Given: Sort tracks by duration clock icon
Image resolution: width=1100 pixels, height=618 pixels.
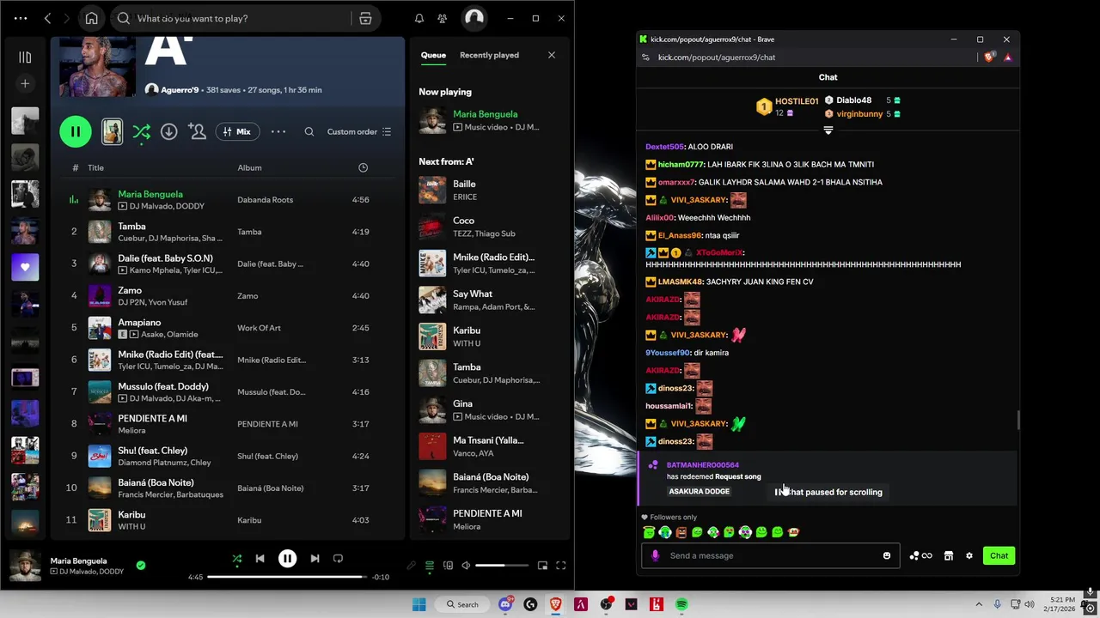Looking at the screenshot, I should click(x=363, y=167).
